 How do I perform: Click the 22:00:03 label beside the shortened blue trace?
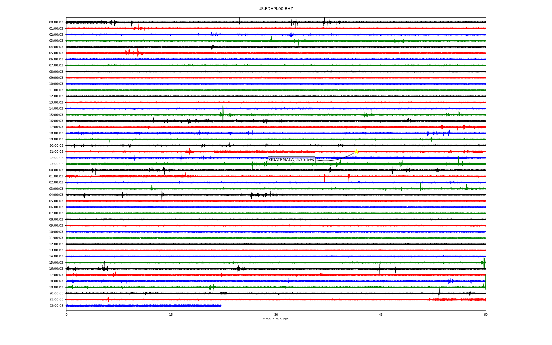point(56,306)
